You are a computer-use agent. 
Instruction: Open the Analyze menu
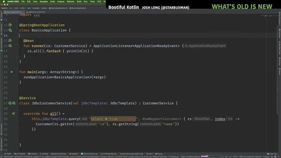(61, 1)
